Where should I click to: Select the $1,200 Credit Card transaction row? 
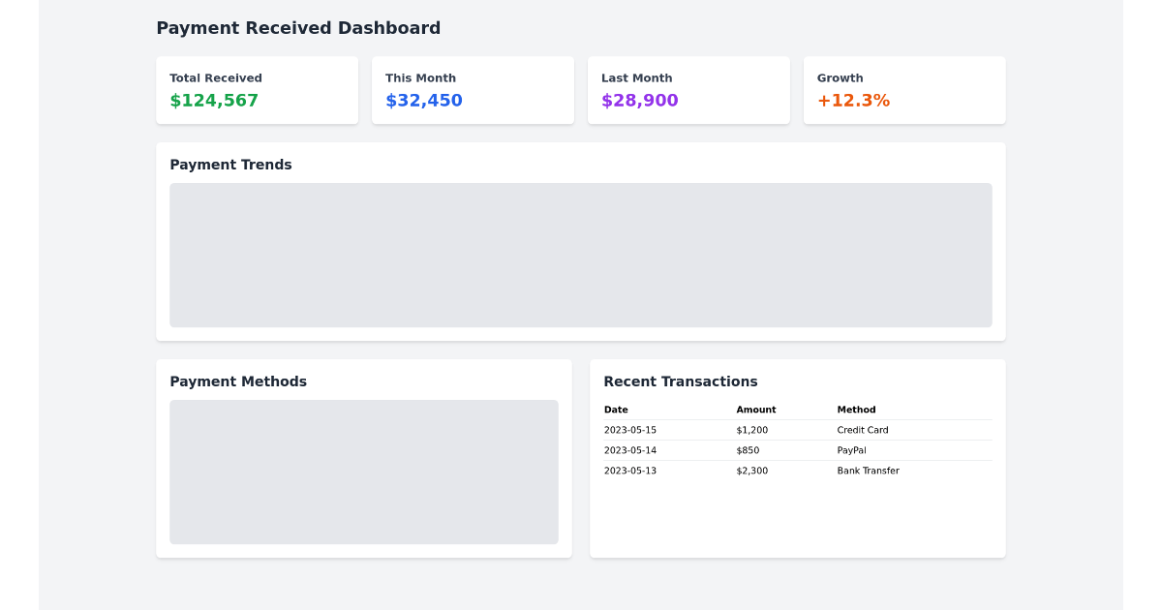(x=797, y=430)
